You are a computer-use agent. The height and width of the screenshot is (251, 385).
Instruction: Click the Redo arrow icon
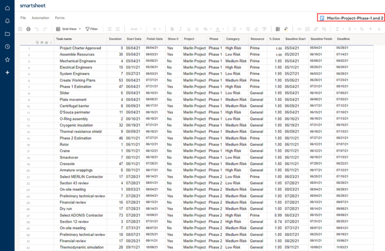[x=45, y=29]
